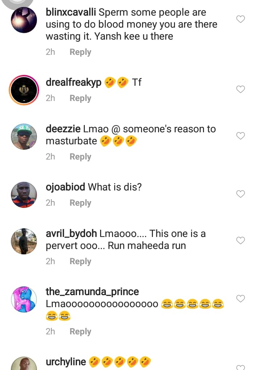
Task: Tap the heart next to the_zamunda_prince's comment
Action: (241, 299)
